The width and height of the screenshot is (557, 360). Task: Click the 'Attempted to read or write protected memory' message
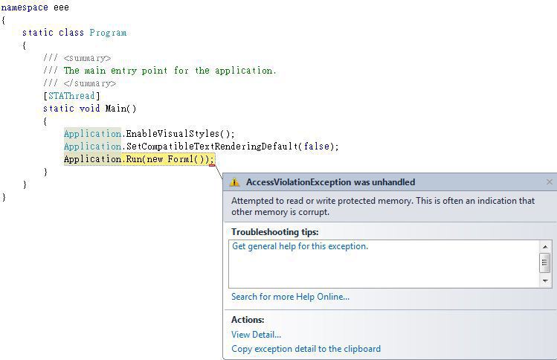point(382,206)
